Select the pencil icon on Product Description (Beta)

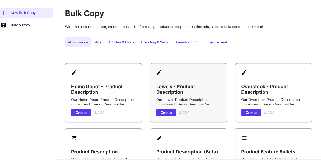pyautogui.click(x=159, y=138)
